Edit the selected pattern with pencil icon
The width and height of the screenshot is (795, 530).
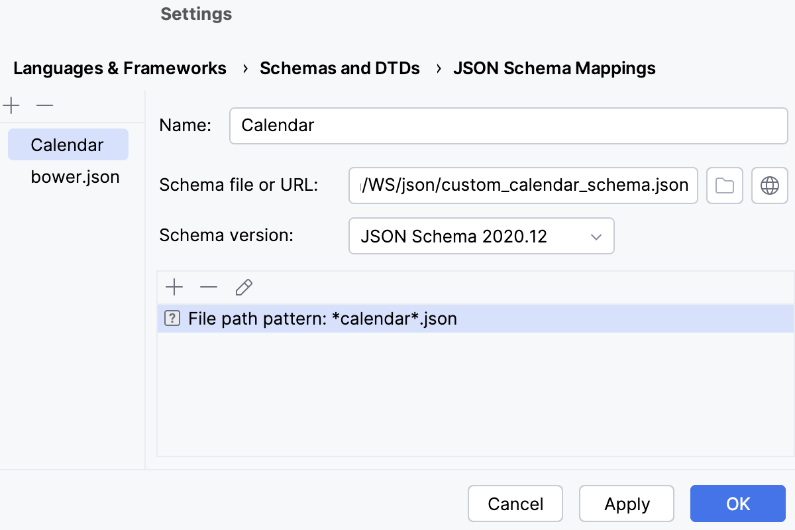click(244, 287)
